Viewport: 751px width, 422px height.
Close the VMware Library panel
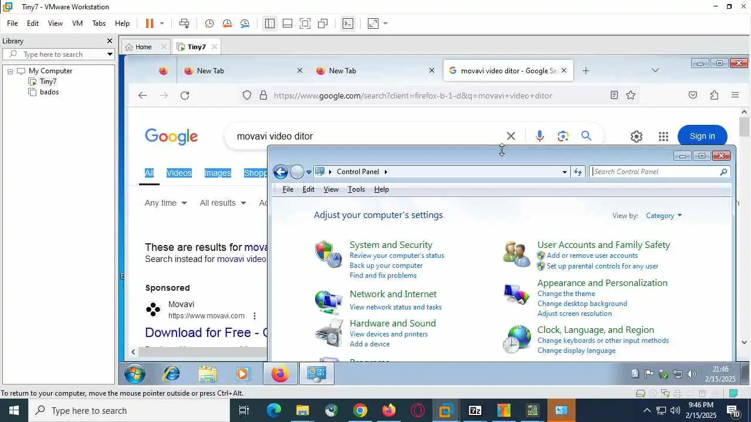109,41
